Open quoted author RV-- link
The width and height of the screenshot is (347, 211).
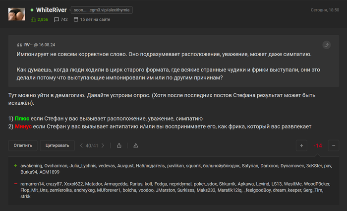pos(28,45)
